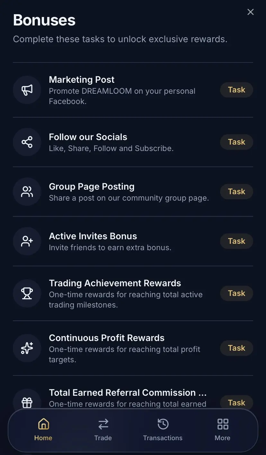
Task: Click the Task button for Group Page Posting
Action: [236, 192]
